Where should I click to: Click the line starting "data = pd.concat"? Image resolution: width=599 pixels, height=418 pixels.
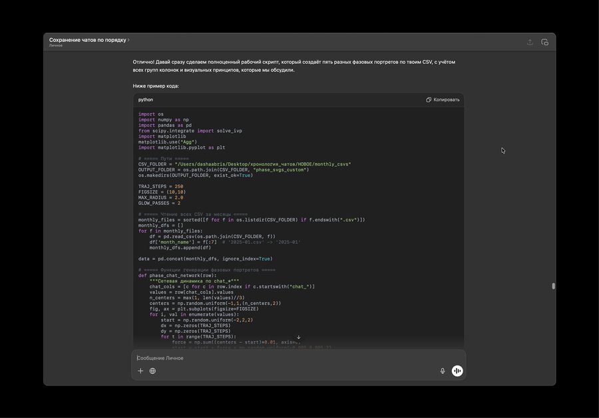click(206, 259)
